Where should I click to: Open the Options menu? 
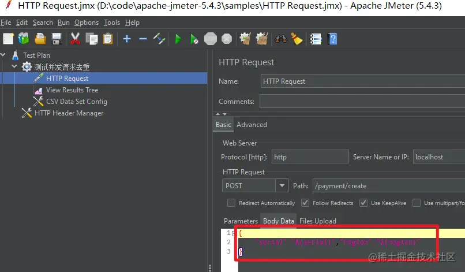87,23
